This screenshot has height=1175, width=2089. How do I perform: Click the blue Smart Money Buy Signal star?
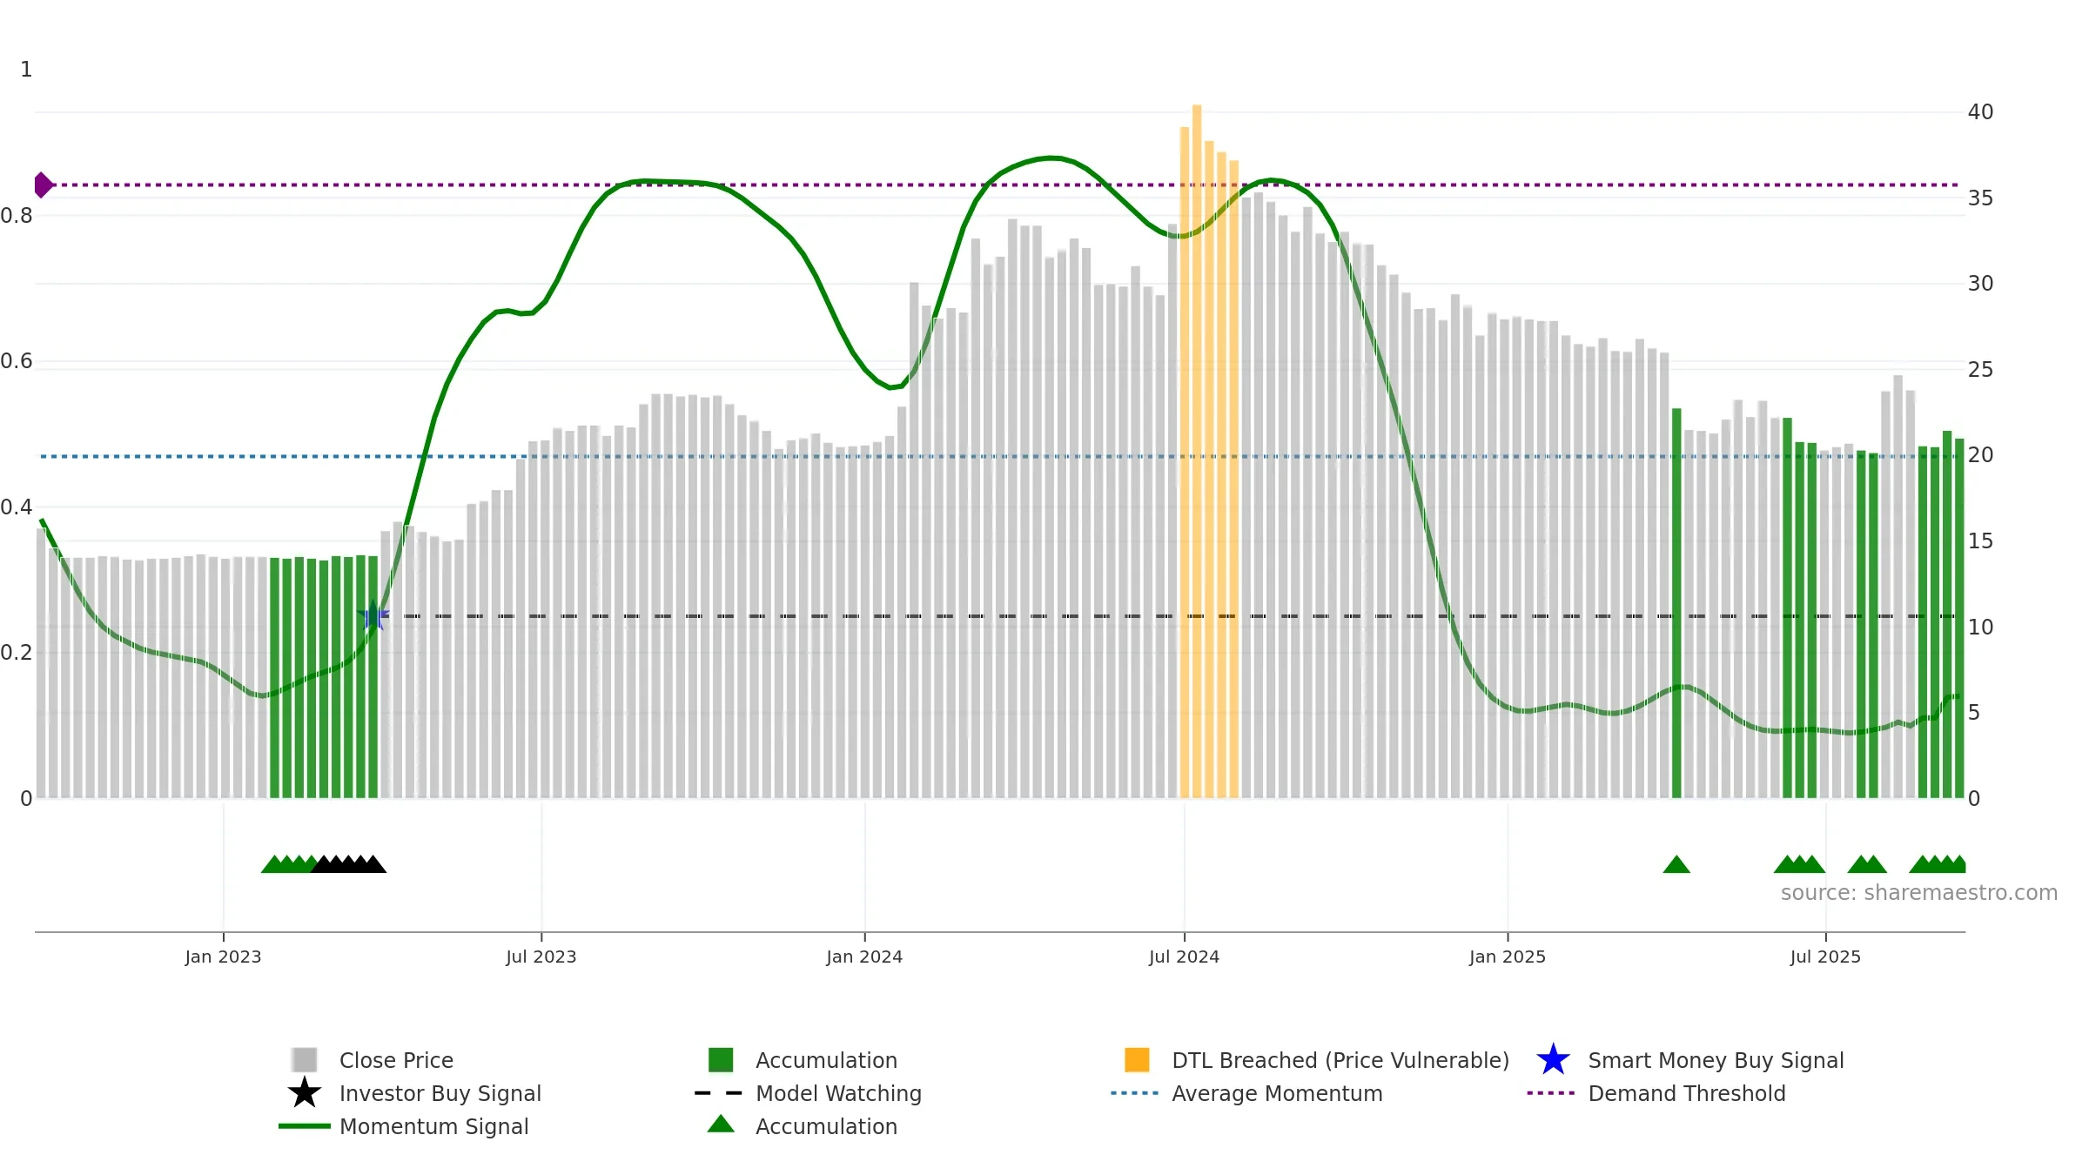click(1553, 1059)
